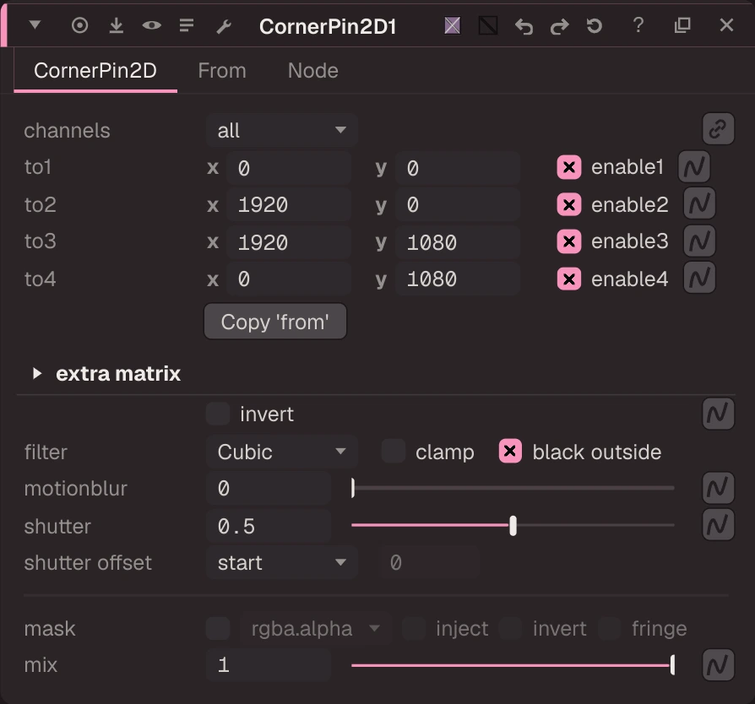The height and width of the screenshot is (704, 755).
Task: Select the CornerPin2D tab
Action: (x=95, y=71)
